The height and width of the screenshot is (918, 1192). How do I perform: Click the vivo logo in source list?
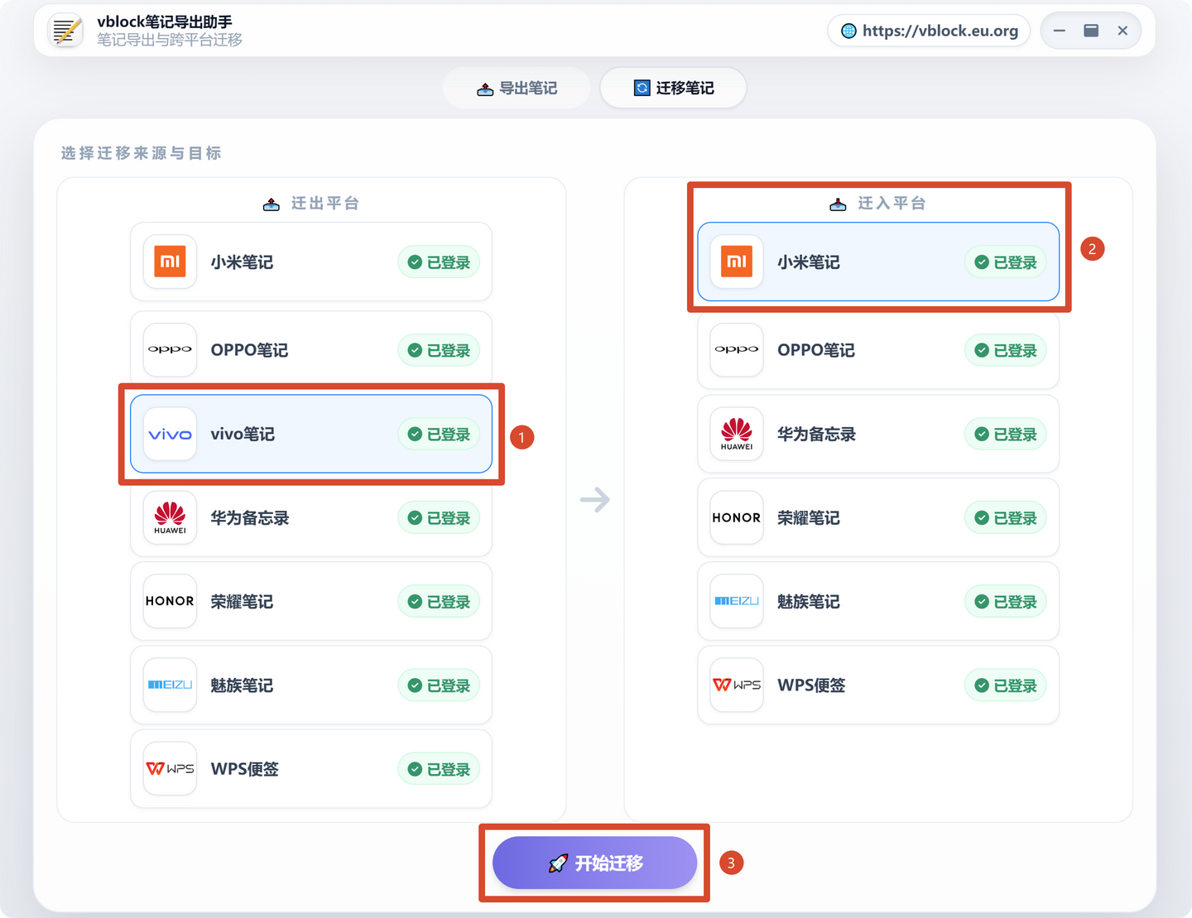(x=170, y=434)
